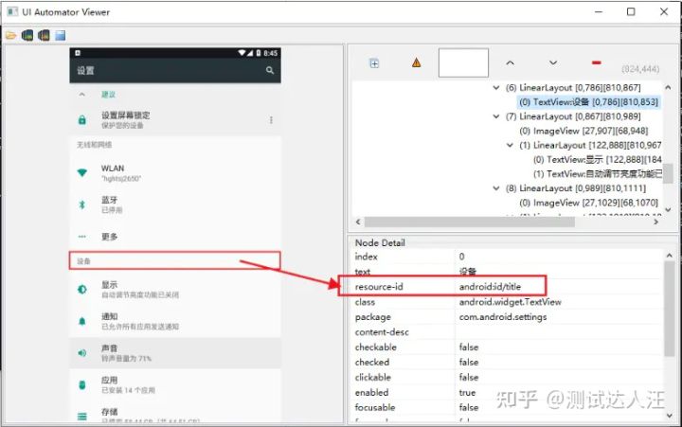Tap the search icon in device screenshot
The image size is (682, 427).
pyautogui.click(x=270, y=70)
